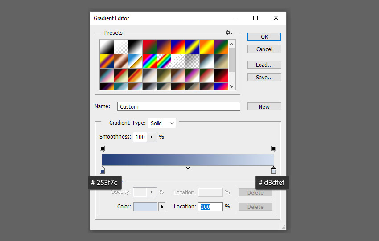This screenshot has height=241, width=379.
Task: Select the violet-green-orange gradient preset
Action: (x=221, y=47)
